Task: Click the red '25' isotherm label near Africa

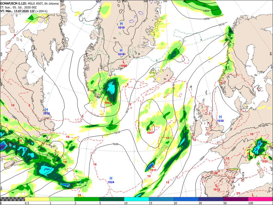Action: [238, 193]
